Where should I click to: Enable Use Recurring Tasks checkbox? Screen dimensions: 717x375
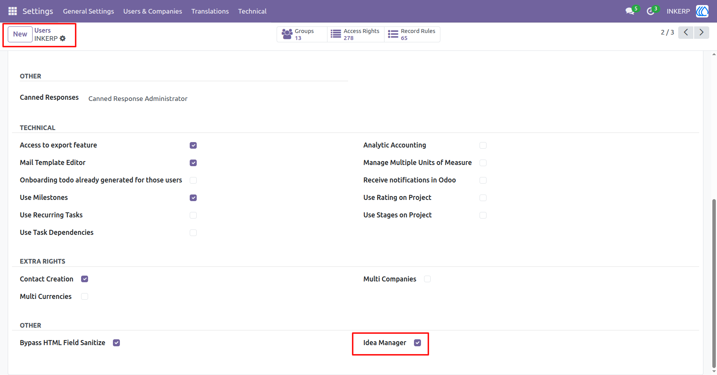(193, 215)
